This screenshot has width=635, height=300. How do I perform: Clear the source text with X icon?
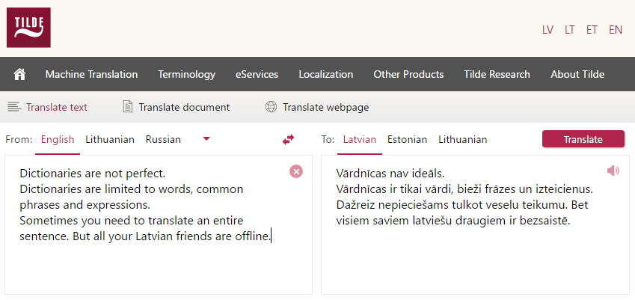coord(296,171)
